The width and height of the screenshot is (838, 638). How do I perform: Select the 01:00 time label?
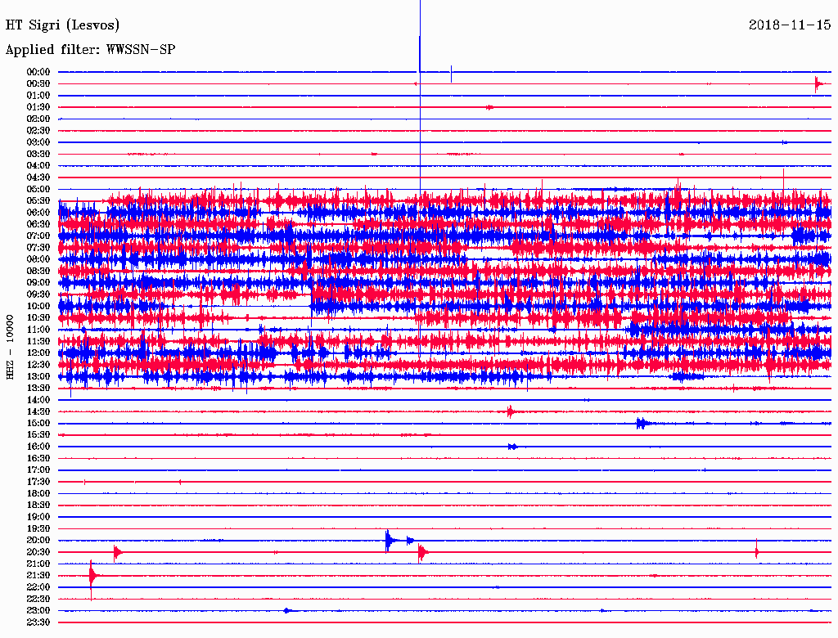[38, 96]
